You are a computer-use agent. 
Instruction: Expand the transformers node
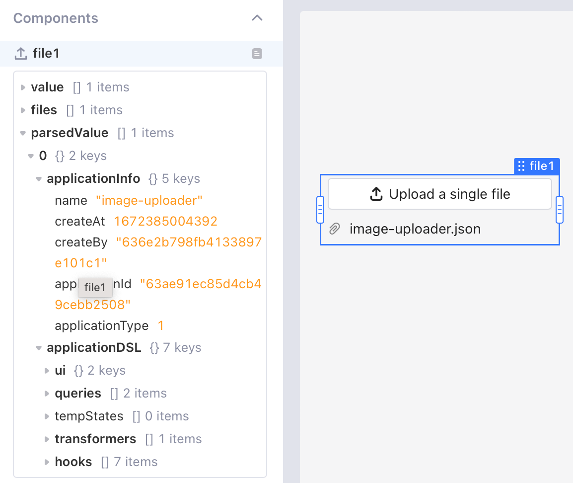click(x=47, y=439)
